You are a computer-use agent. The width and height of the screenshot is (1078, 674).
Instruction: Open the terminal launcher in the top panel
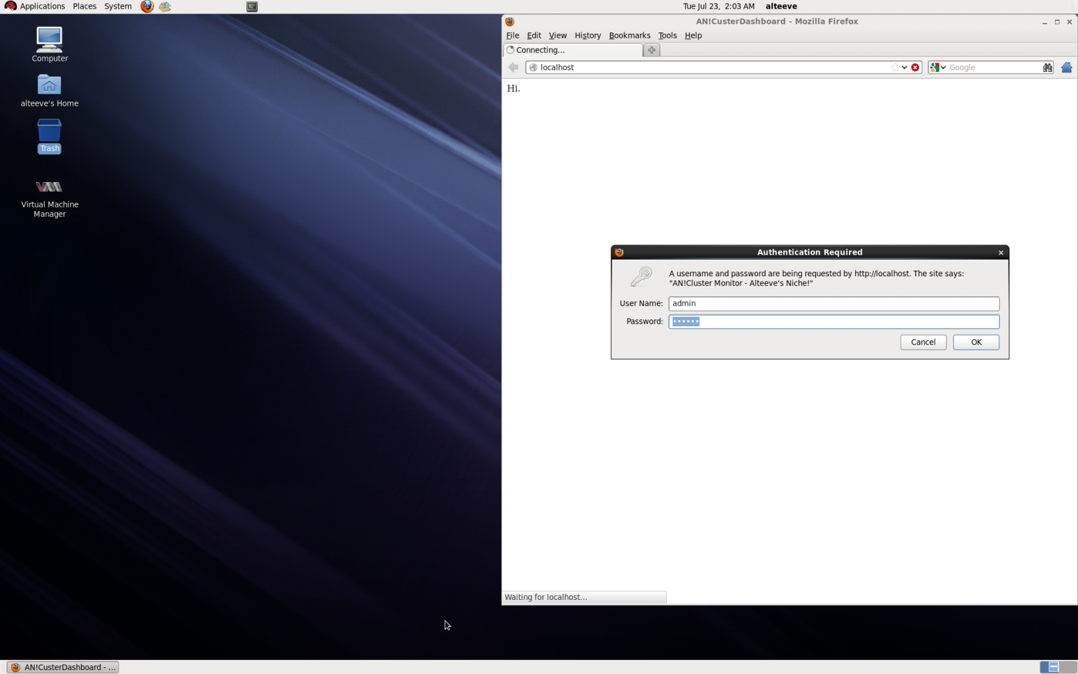pyautogui.click(x=252, y=7)
